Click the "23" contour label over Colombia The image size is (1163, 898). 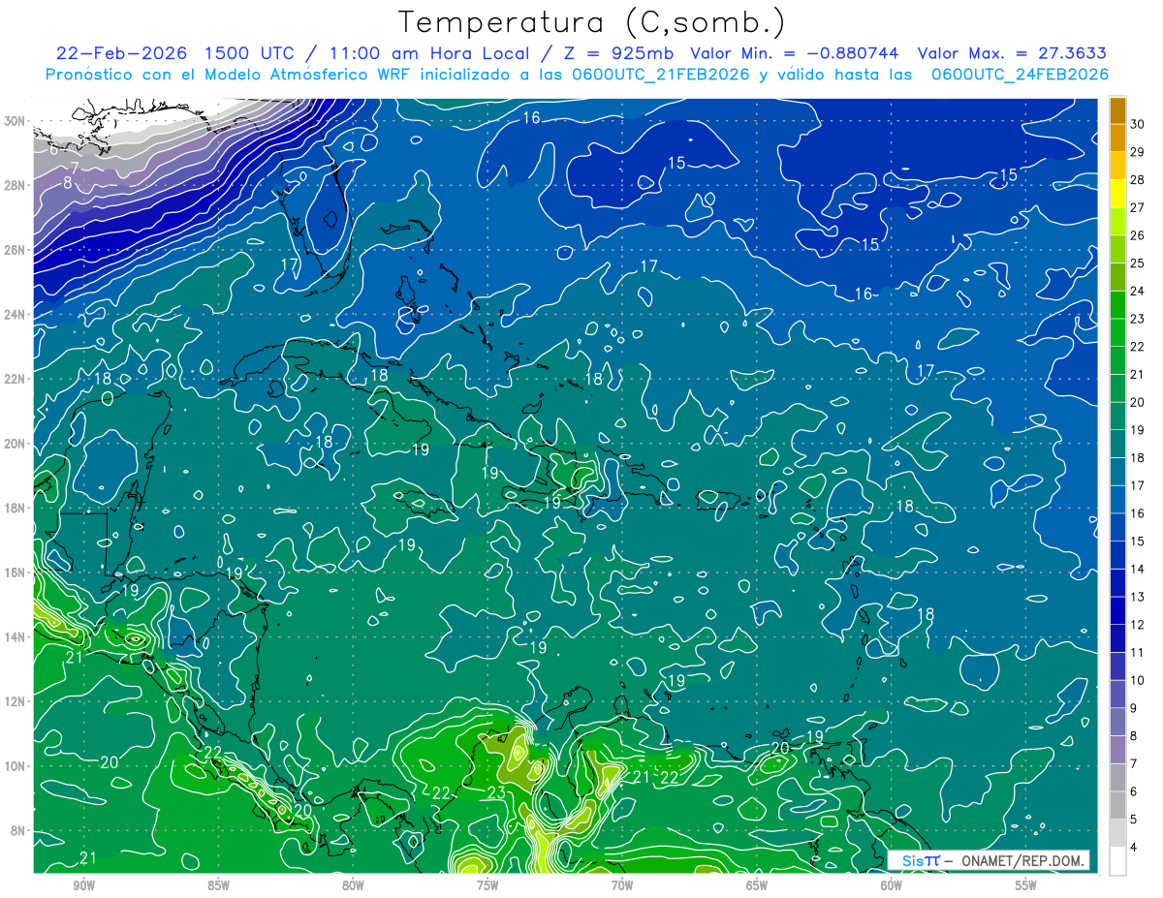[496, 793]
